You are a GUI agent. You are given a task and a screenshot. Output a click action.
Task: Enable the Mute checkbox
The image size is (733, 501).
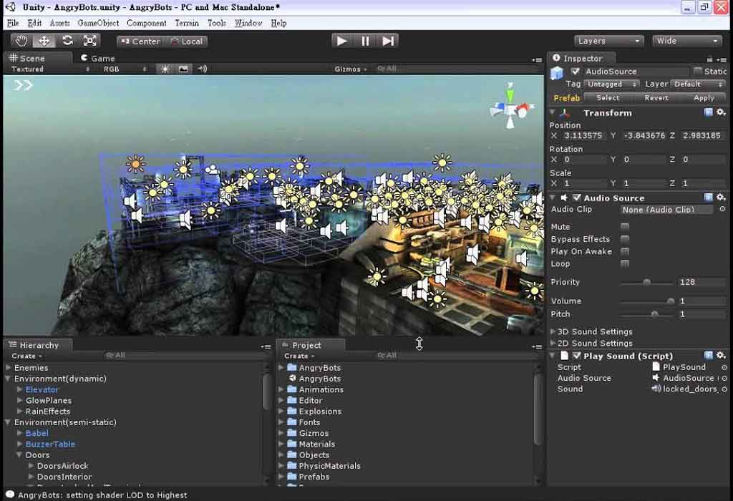click(x=625, y=227)
